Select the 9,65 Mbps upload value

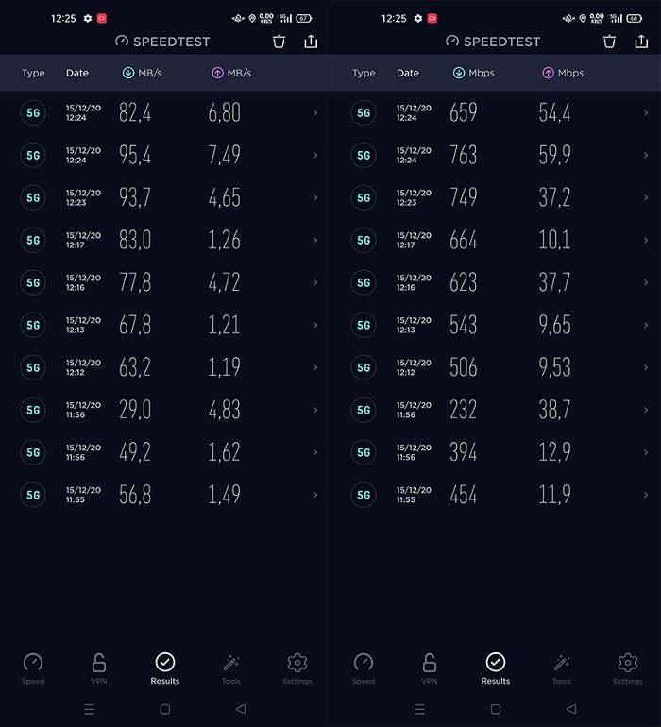pyautogui.click(x=555, y=325)
